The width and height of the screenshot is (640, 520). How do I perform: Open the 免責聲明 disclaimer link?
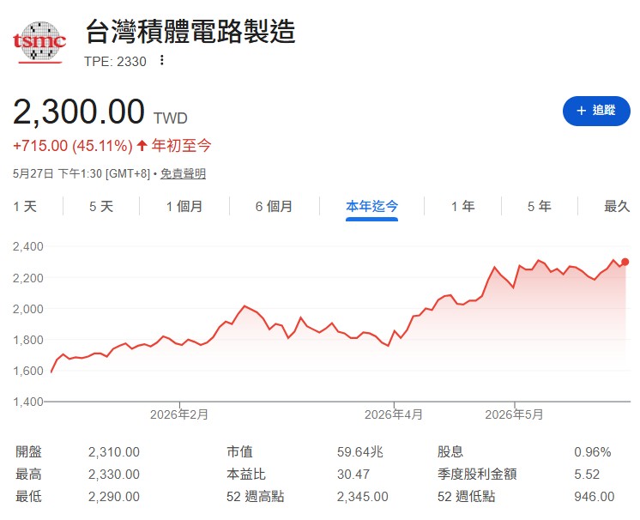point(183,174)
